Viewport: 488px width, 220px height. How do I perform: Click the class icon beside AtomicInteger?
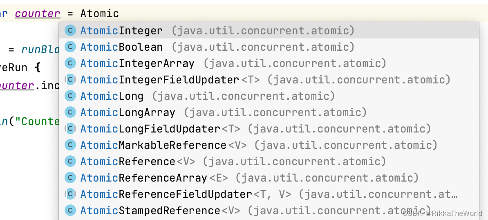[71, 31]
